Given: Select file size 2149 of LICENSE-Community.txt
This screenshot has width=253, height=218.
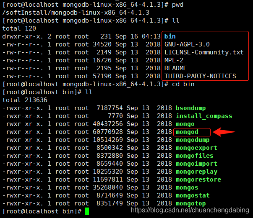Looking at the screenshot, I should click(104, 52).
